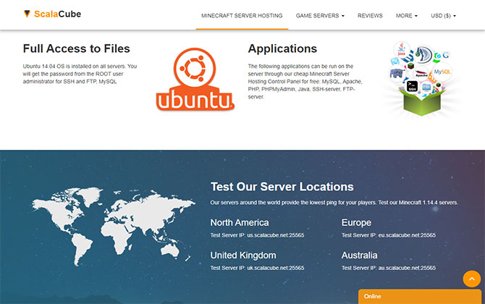Click the PHP elephant icon
The height and width of the screenshot is (304, 485).
[x=397, y=74]
